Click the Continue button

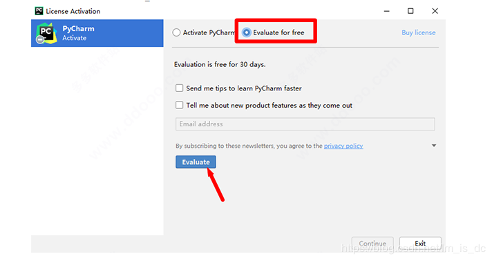(372, 244)
